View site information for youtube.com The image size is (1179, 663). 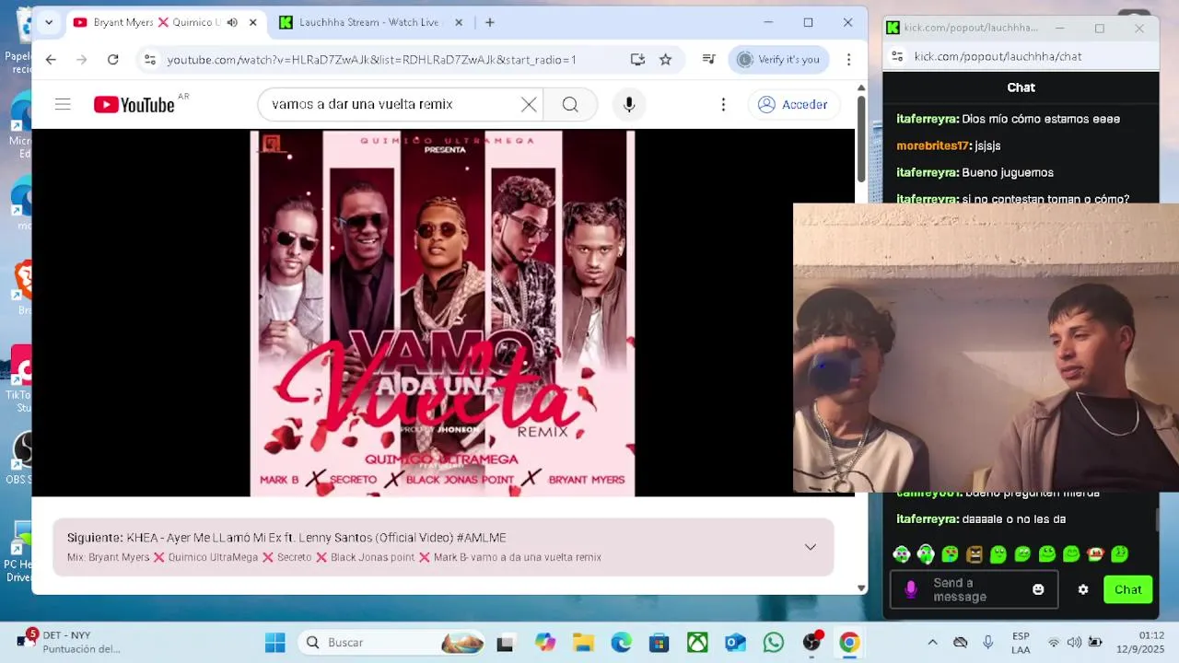150,59
